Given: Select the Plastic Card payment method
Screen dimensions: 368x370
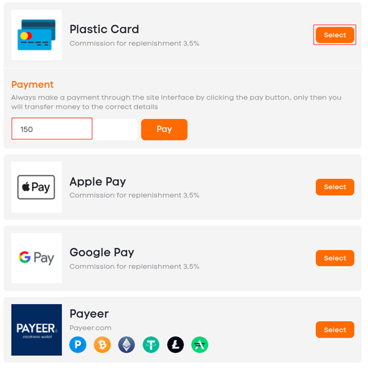Looking at the screenshot, I should (335, 35).
